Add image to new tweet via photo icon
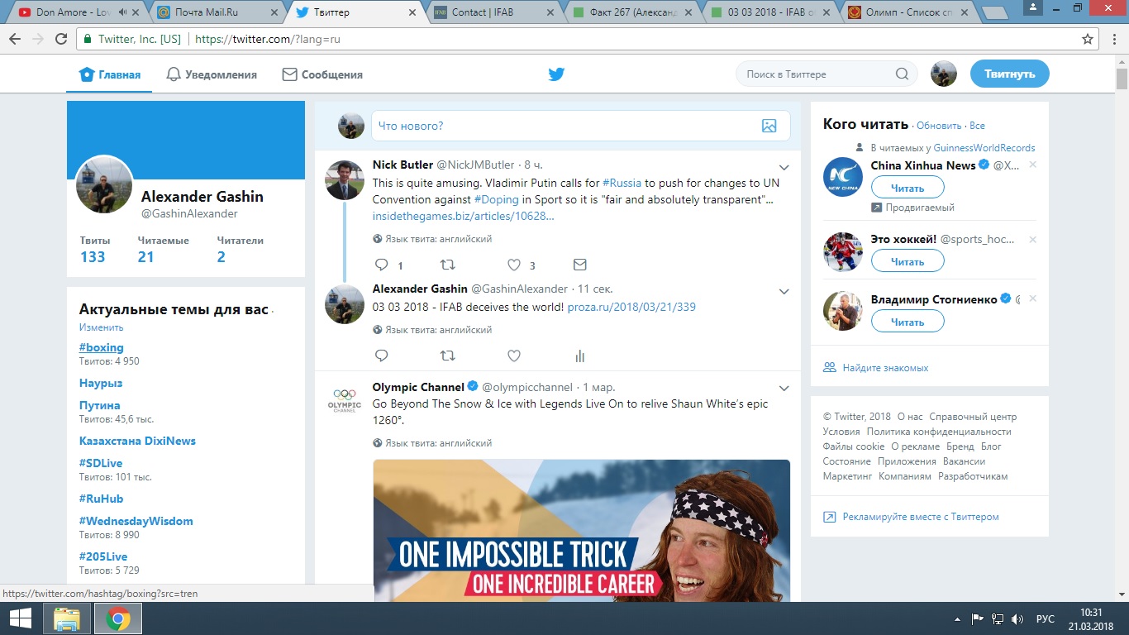The height and width of the screenshot is (635, 1129). click(769, 126)
